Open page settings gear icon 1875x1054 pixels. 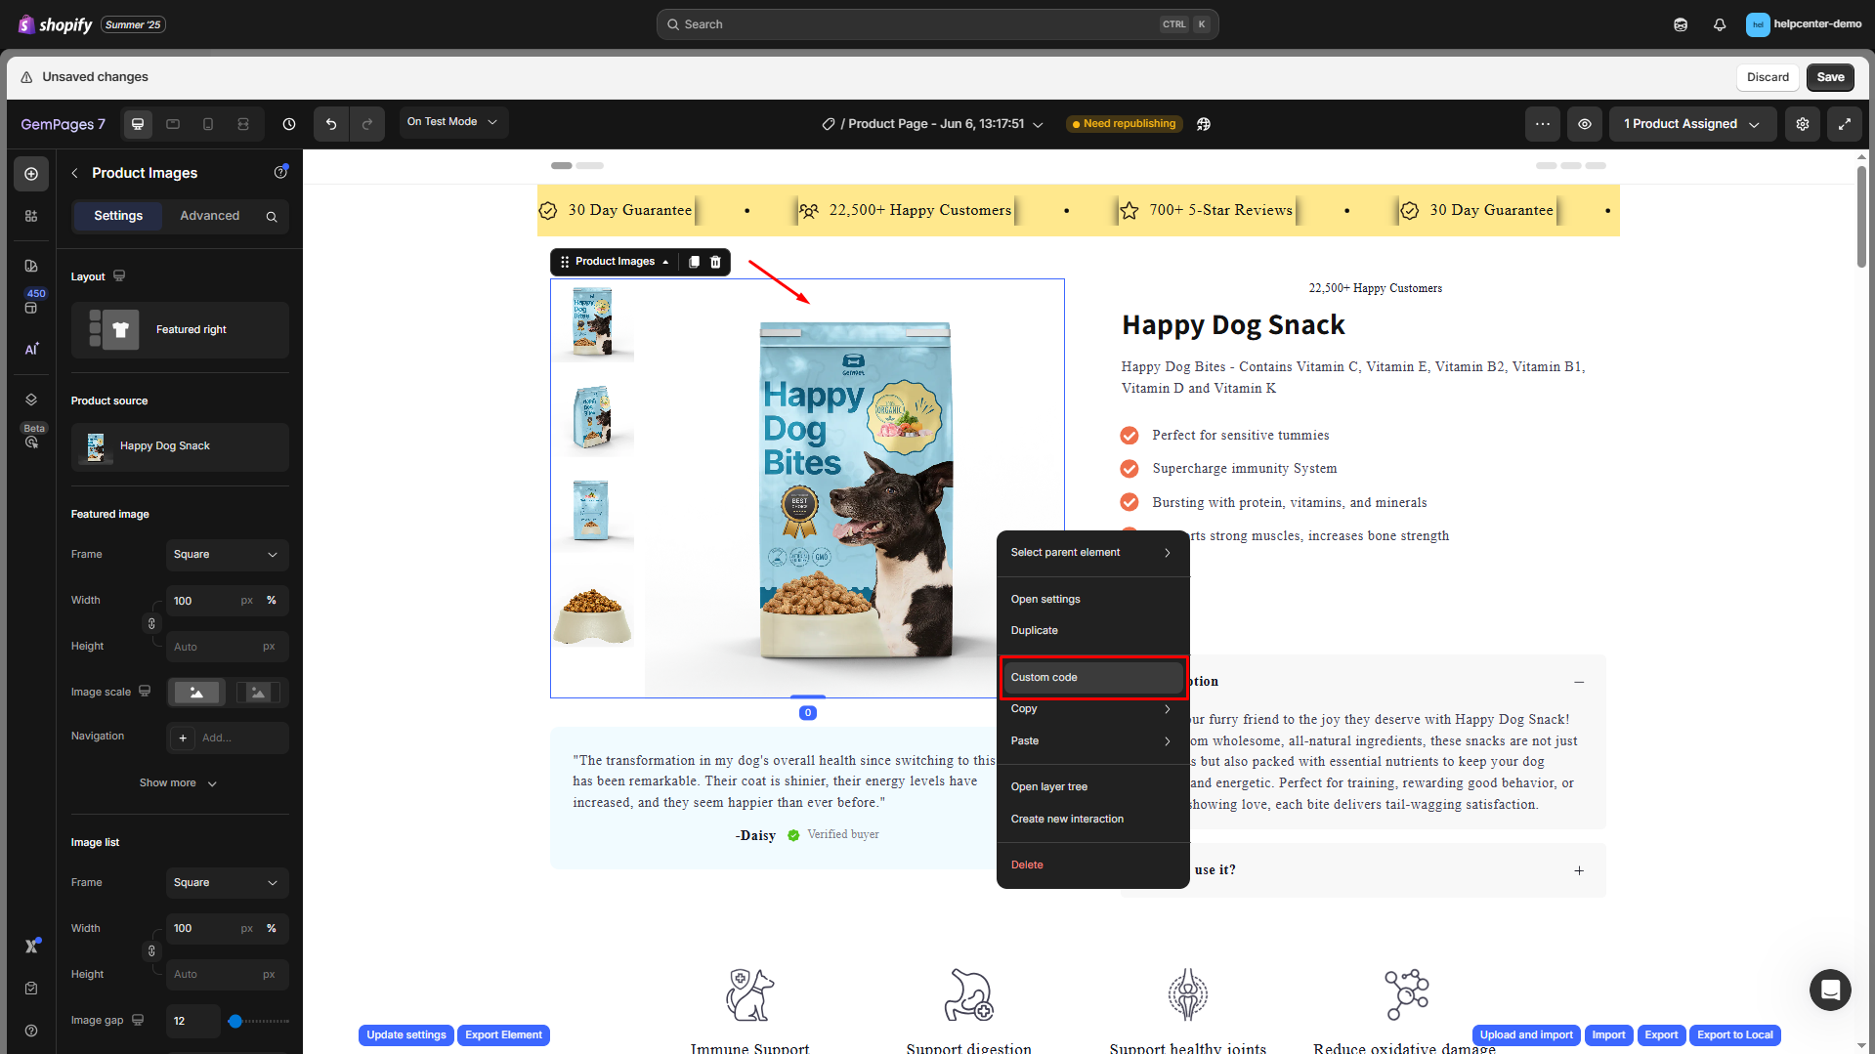pyautogui.click(x=1803, y=124)
